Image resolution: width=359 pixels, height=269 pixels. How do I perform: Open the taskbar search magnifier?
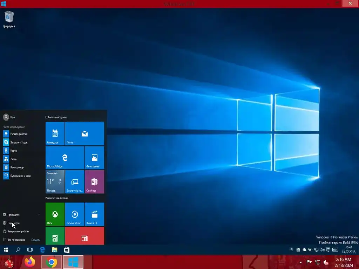[x=18, y=250]
